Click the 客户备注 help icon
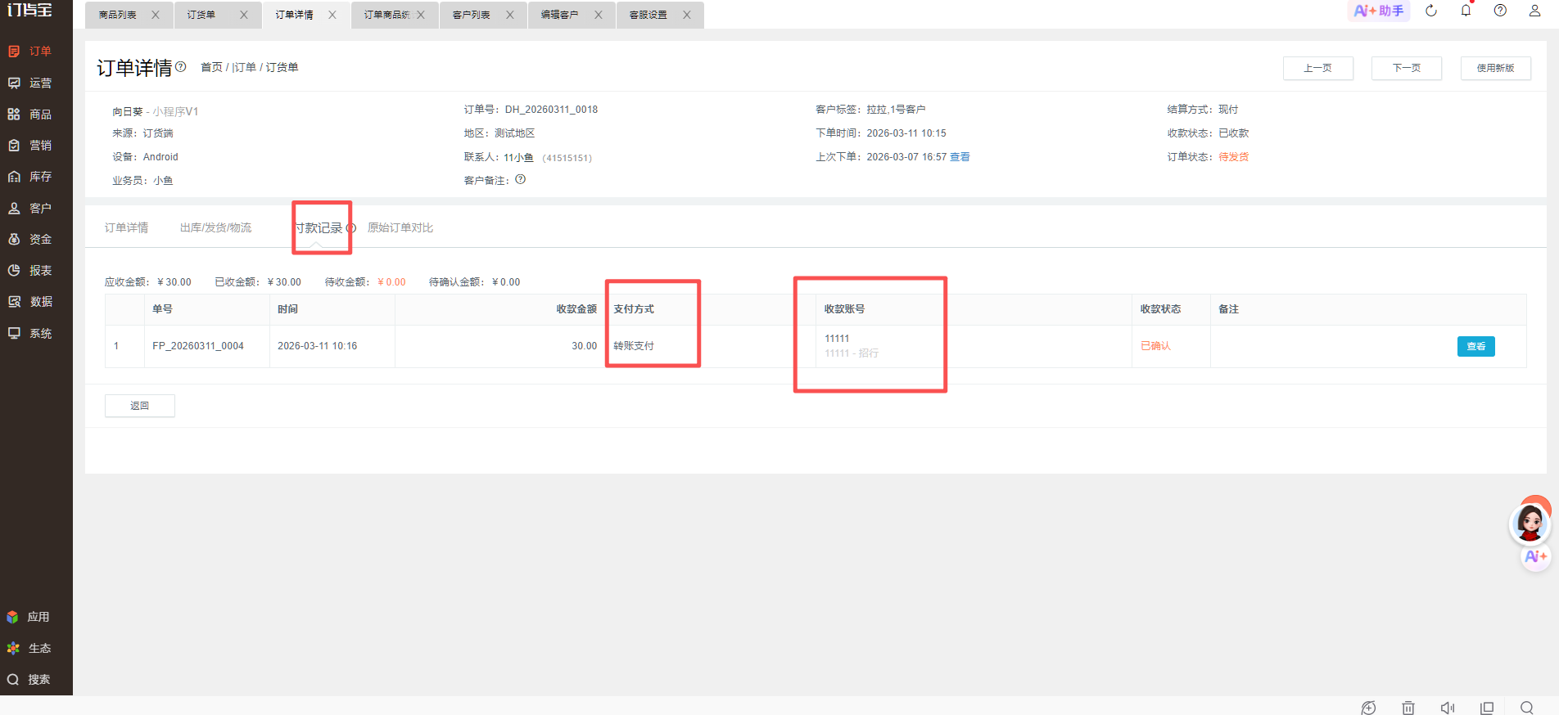The width and height of the screenshot is (1559, 715). point(520,179)
